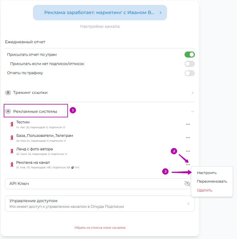The height and width of the screenshot is (239, 237).
Task: Show hidden API key with eye icon
Action: 187,184
